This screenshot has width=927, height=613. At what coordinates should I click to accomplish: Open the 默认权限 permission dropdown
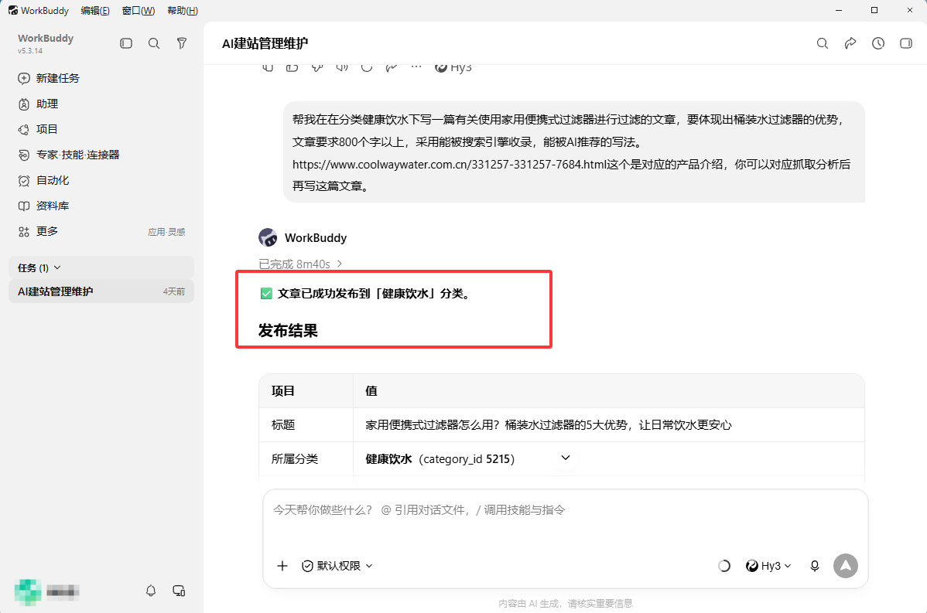[x=337, y=566]
